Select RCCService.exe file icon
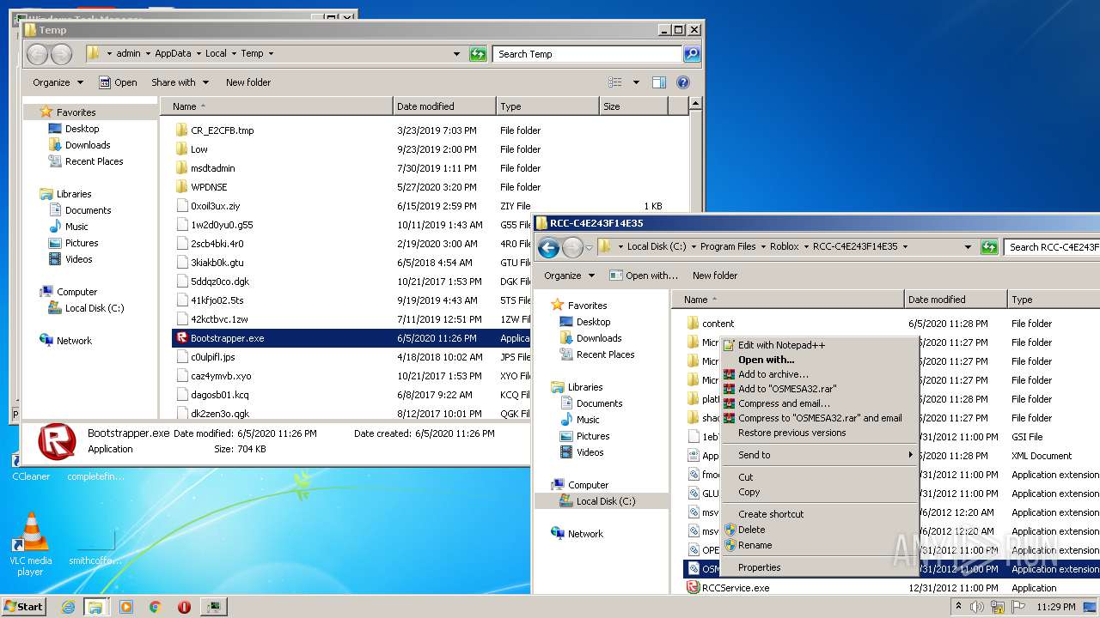 (694, 588)
